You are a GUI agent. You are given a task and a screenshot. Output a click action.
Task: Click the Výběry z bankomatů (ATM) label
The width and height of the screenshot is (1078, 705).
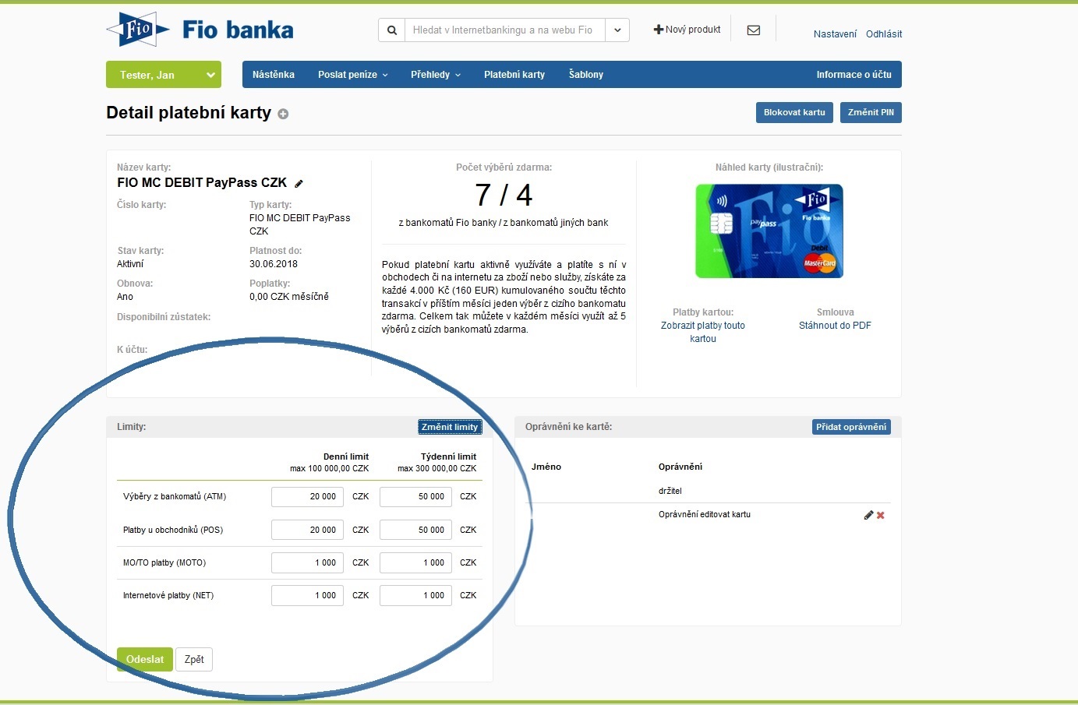click(175, 497)
